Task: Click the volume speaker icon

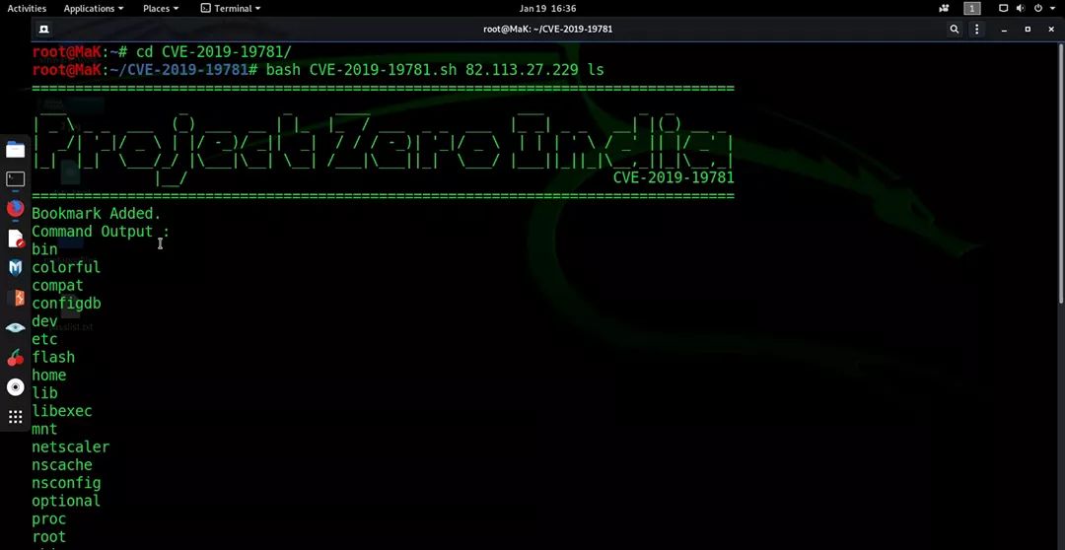Action: click(1021, 8)
